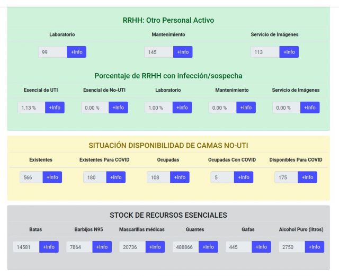Click +Info for Ocupadas beds

click(x=180, y=177)
